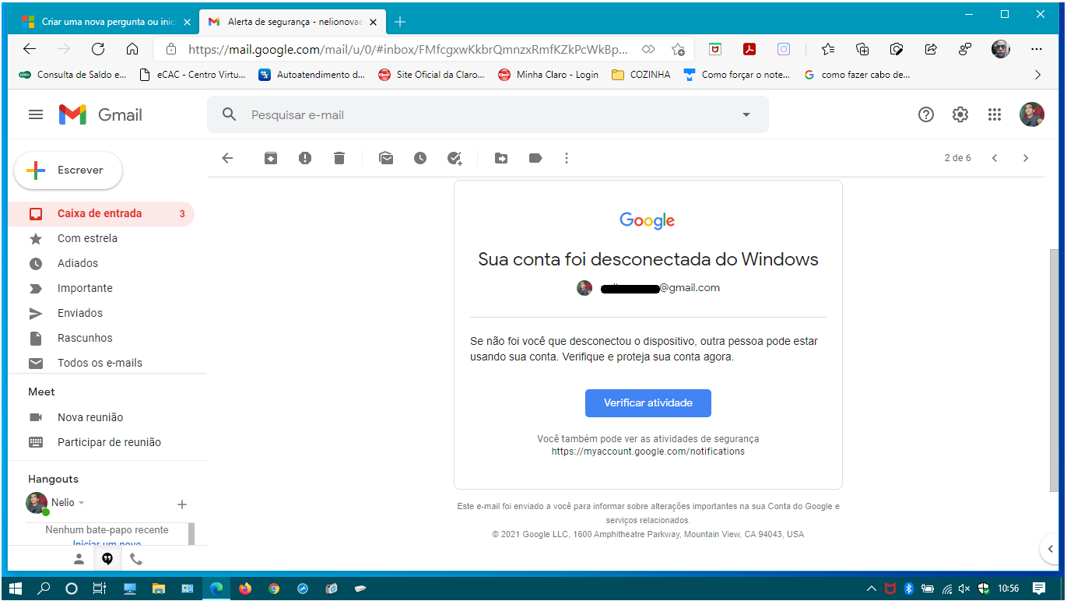Open more actions three-dot menu
This screenshot has height=601, width=1067.
click(567, 158)
